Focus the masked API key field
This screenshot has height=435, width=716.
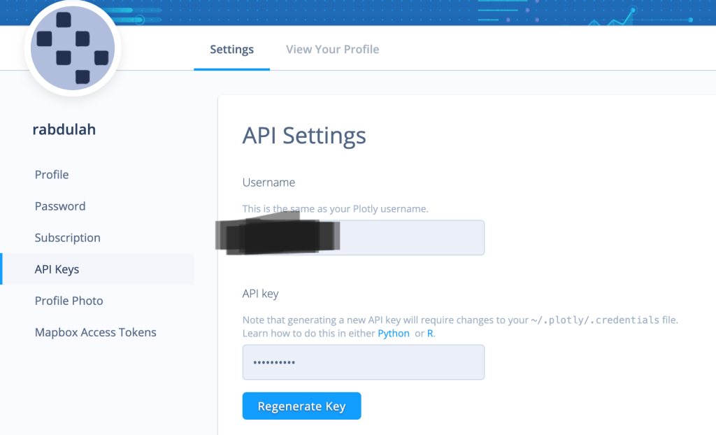coord(363,362)
